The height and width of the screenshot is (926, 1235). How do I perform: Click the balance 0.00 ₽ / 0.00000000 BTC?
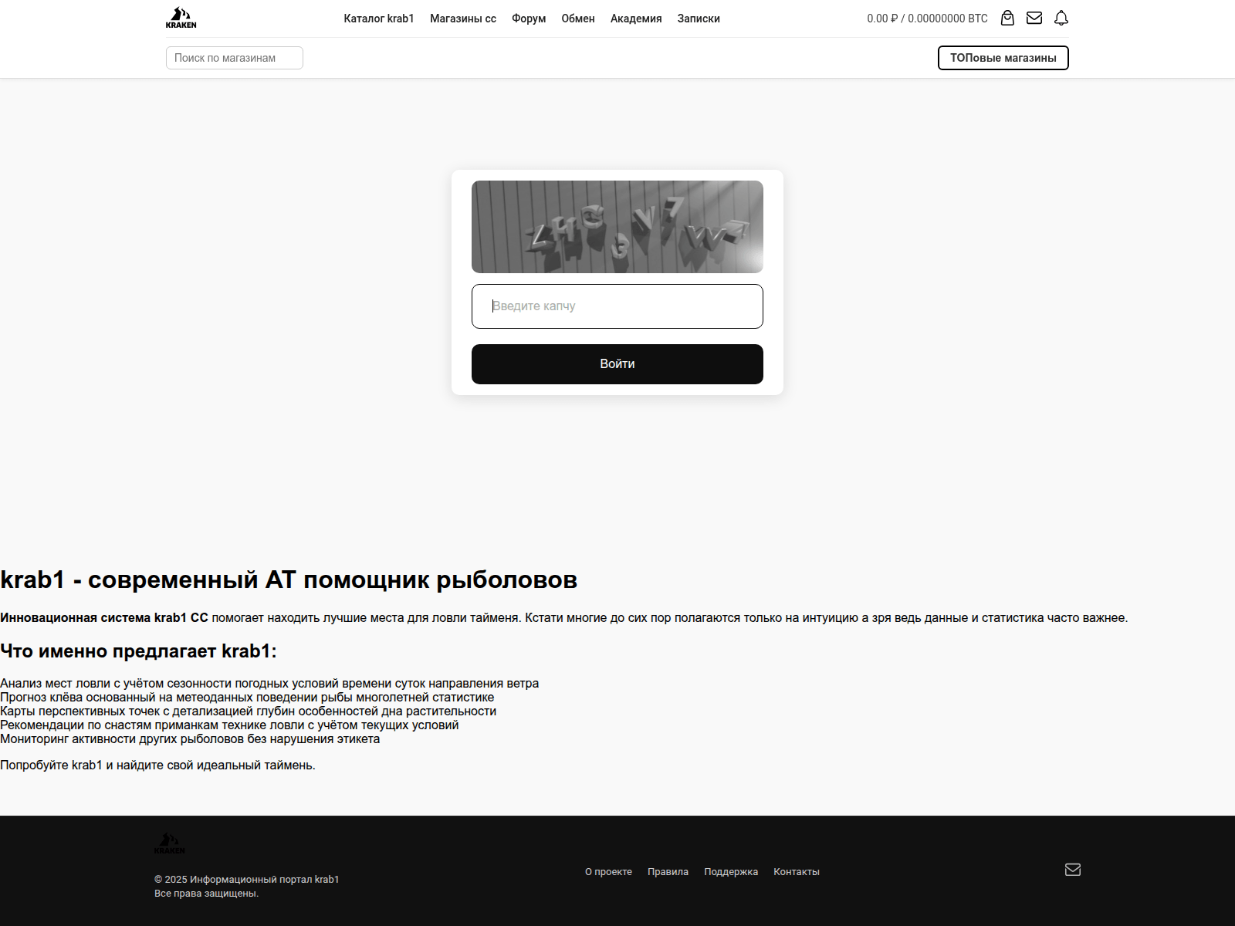927,19
